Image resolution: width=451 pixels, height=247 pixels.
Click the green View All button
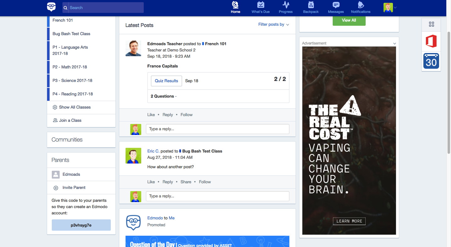click(x=349, y=20)
